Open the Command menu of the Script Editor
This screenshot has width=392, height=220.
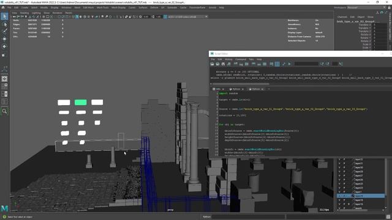[241, 59]
